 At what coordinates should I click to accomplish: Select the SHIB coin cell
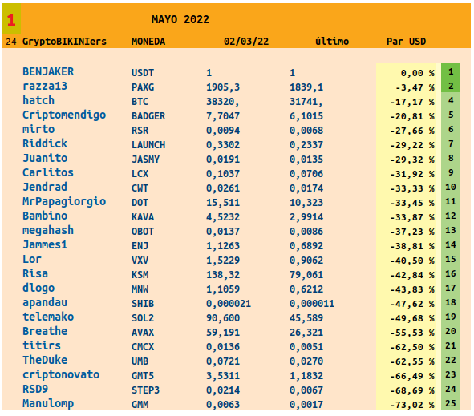[x=143, y=303]
